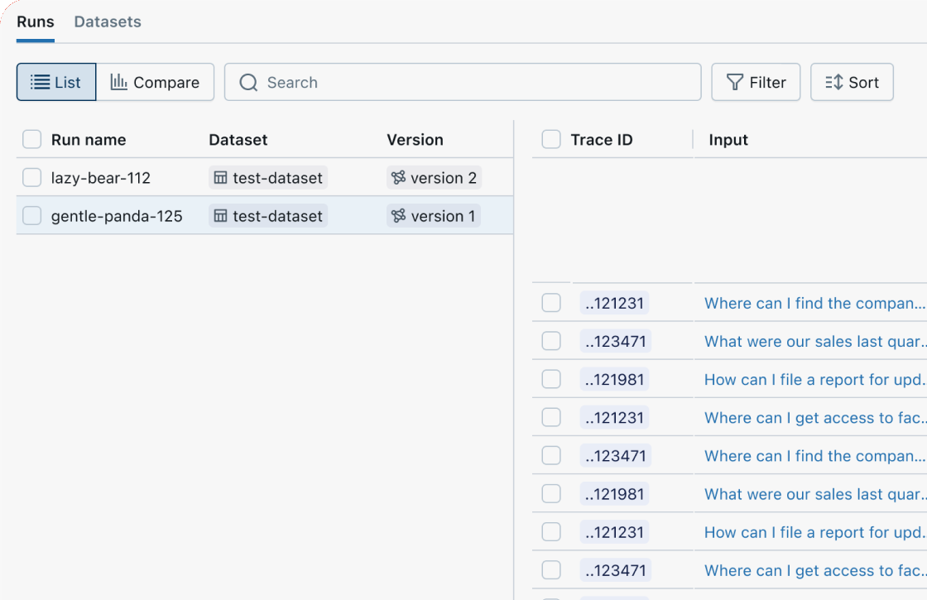Open the Sort options button
Viewport: 927px width, 600px height.
coord(852,83)
